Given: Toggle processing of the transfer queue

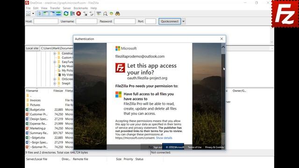Looking at the screenshot, I should click(x=72, y=14).
